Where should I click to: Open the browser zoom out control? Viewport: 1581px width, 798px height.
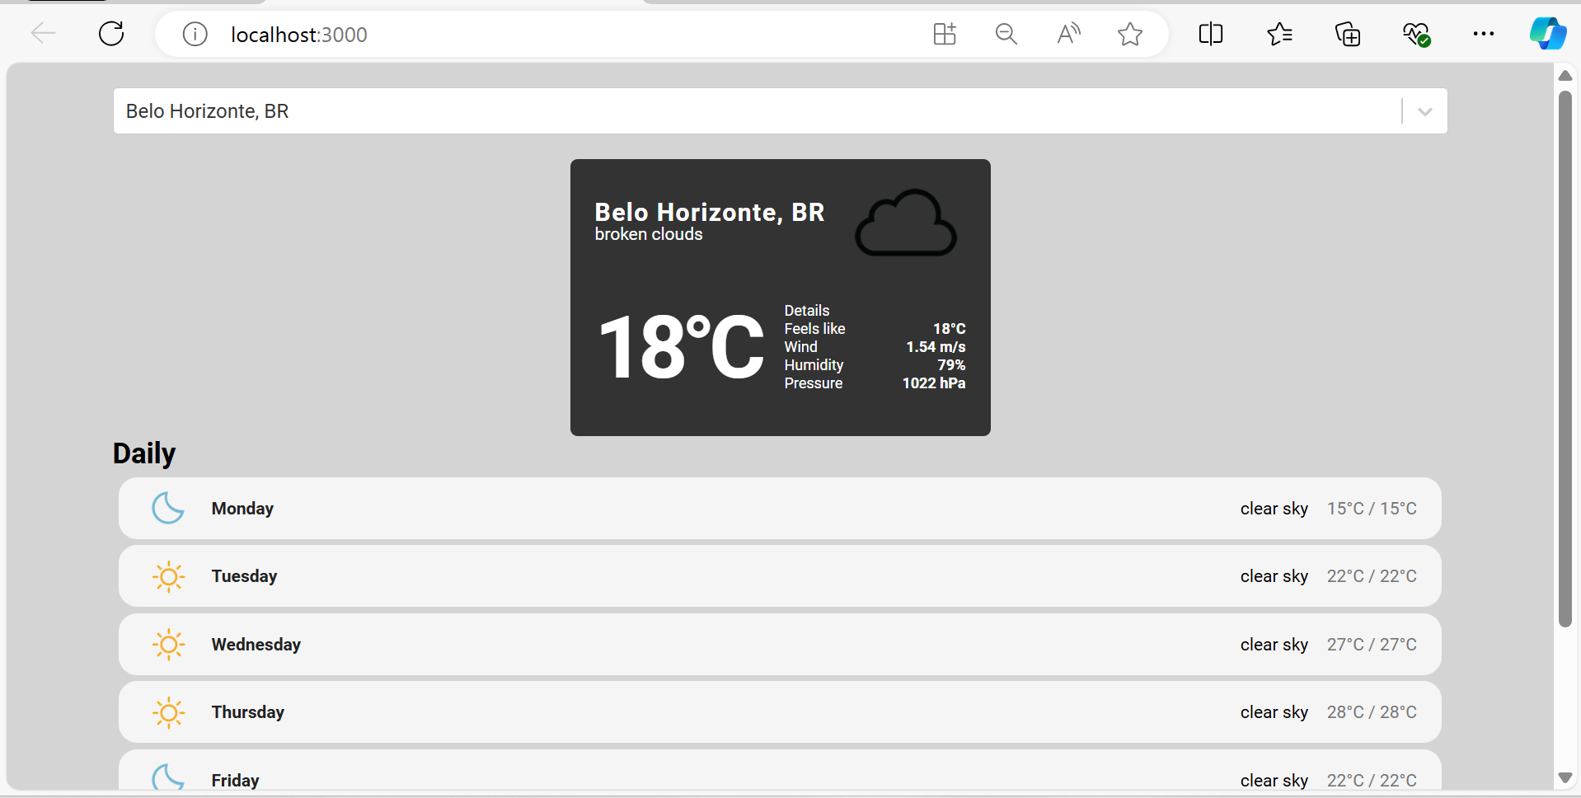tap(1006, 34)
